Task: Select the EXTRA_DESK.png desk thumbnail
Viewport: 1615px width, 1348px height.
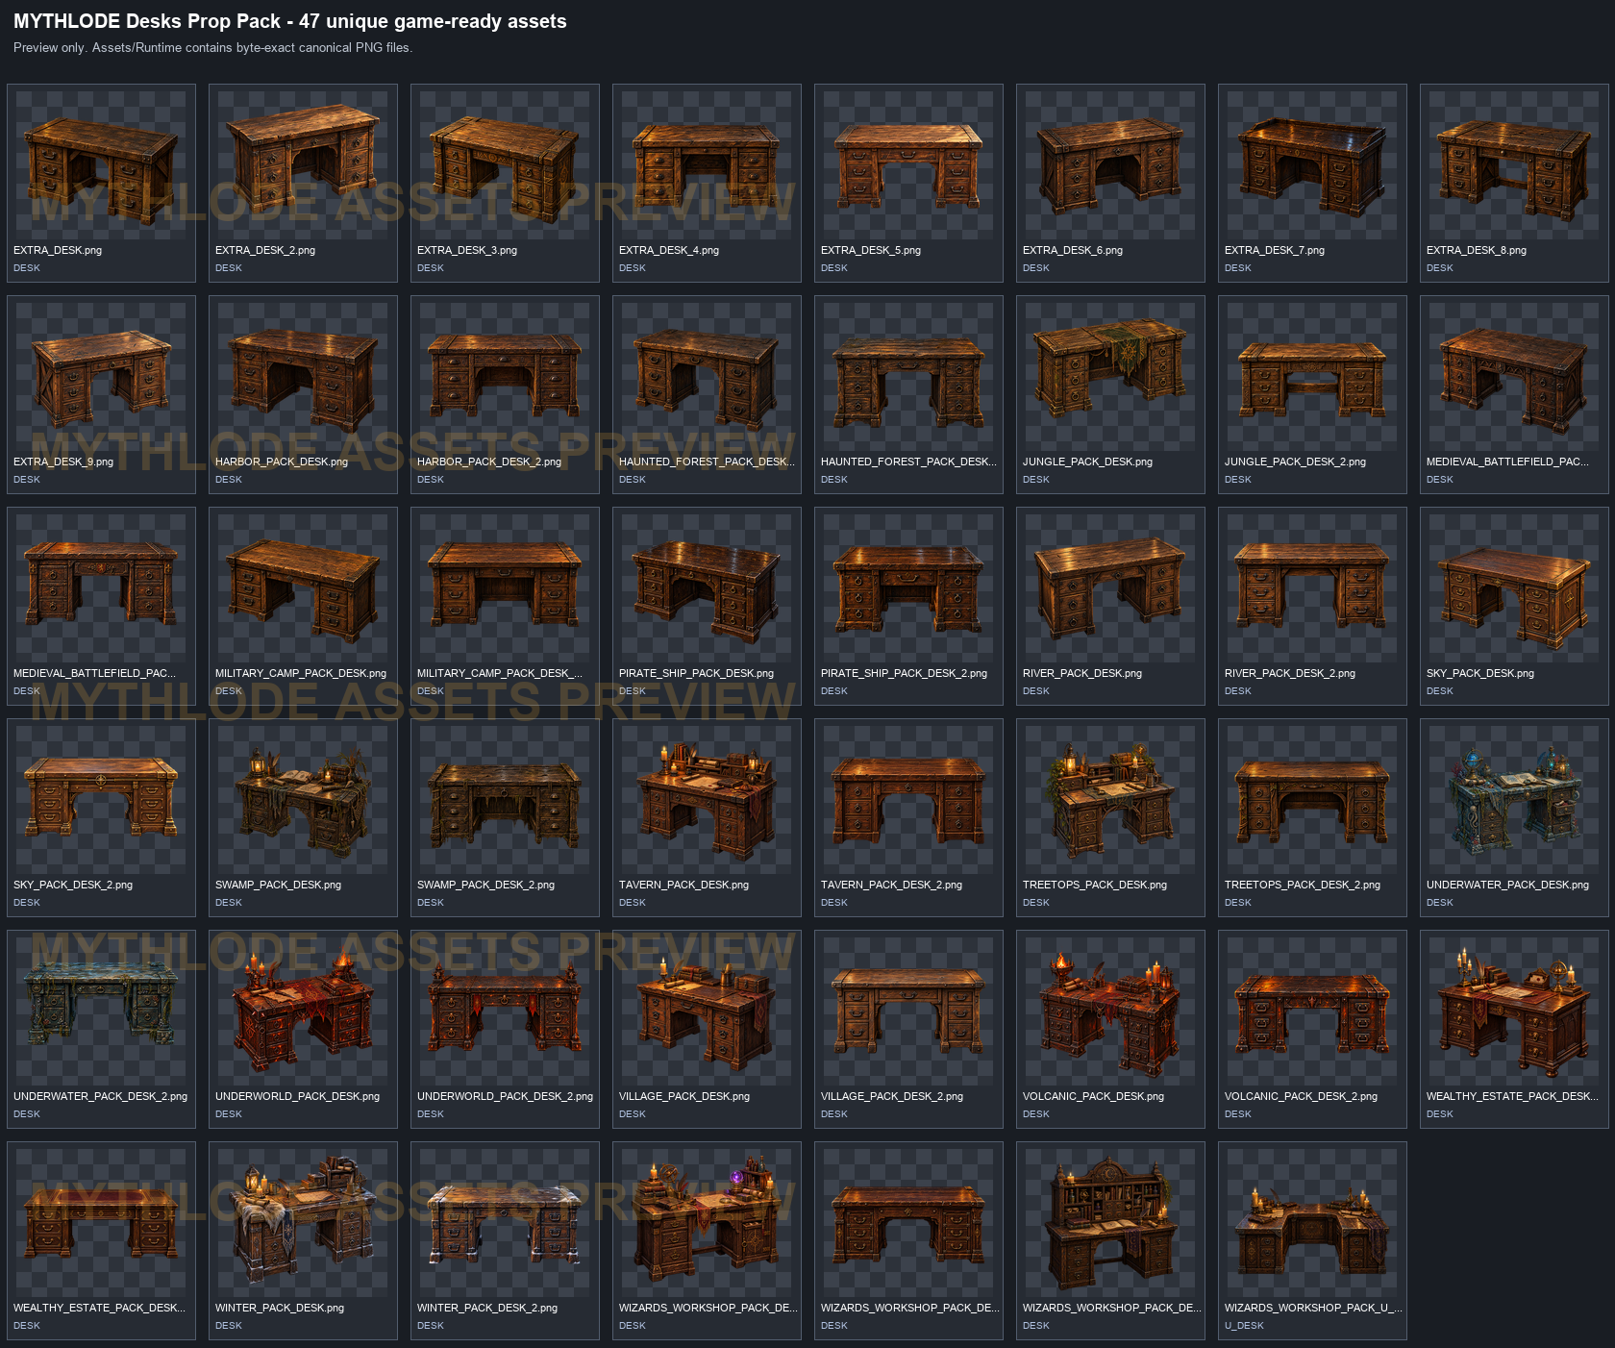Action: point(101,165)
